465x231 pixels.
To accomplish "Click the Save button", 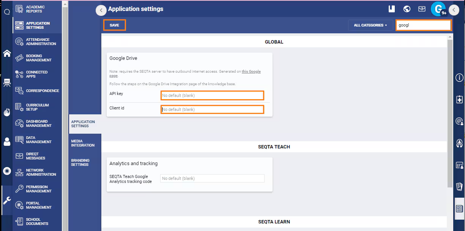I will (114, 25).
